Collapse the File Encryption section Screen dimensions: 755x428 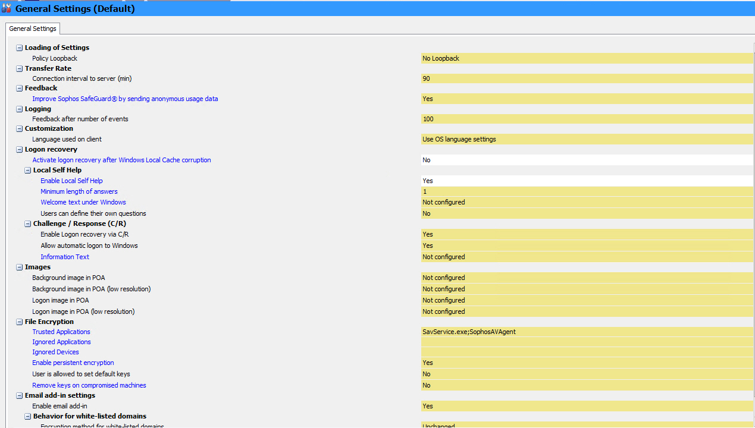pos(20,322)
